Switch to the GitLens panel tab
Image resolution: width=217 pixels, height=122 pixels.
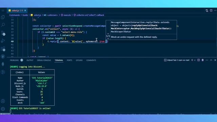pyautogui.click(x=79, y=60)
